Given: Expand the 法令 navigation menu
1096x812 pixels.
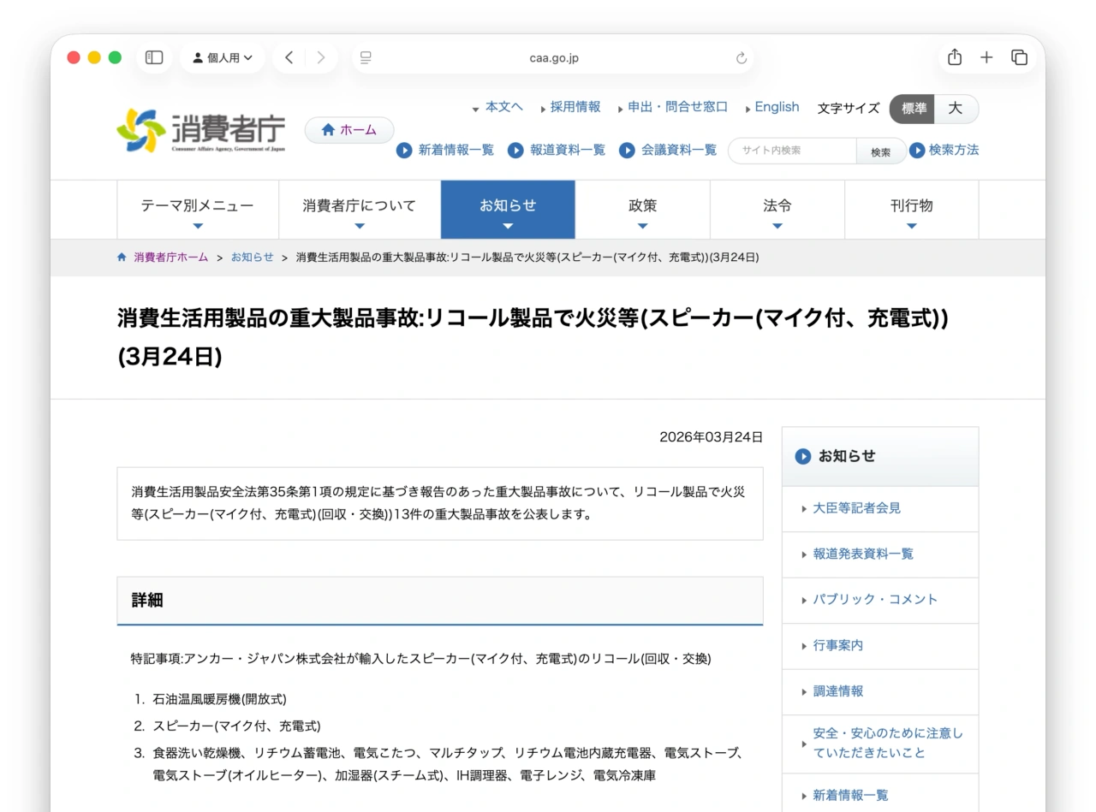Looking at the screenshot, I should [x=777, y=206].
